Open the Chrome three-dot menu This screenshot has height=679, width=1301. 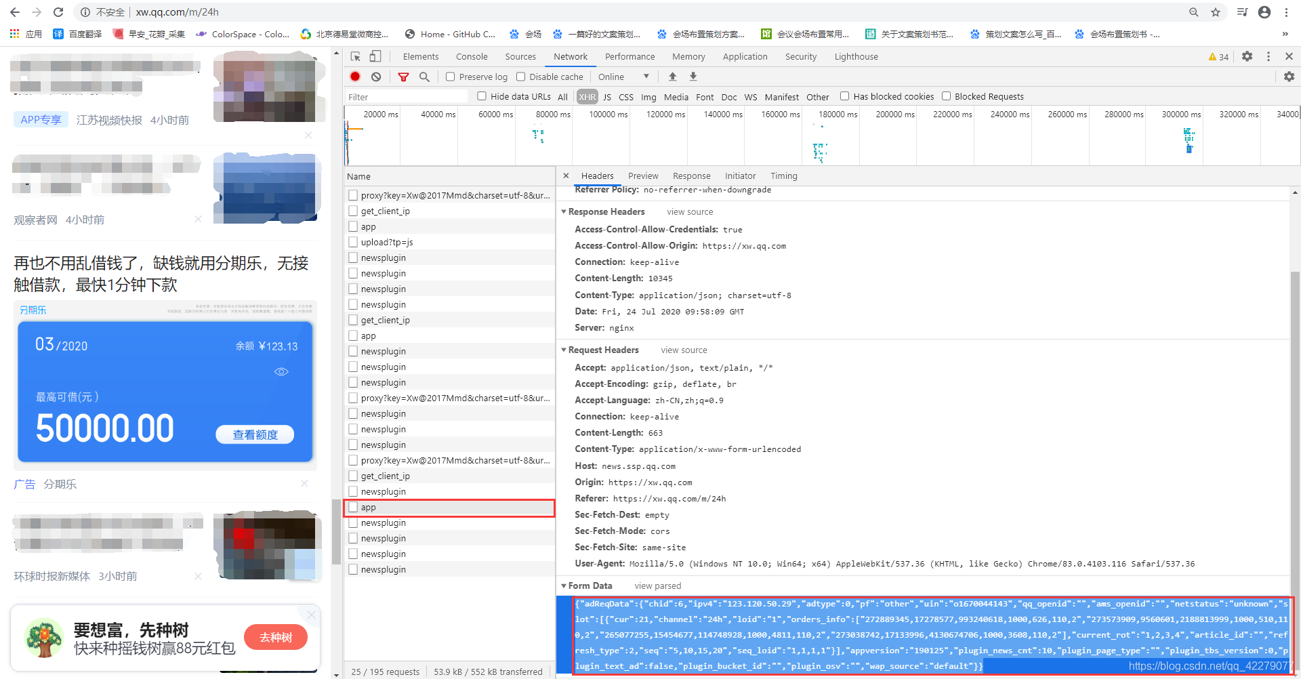[1286, 12]
